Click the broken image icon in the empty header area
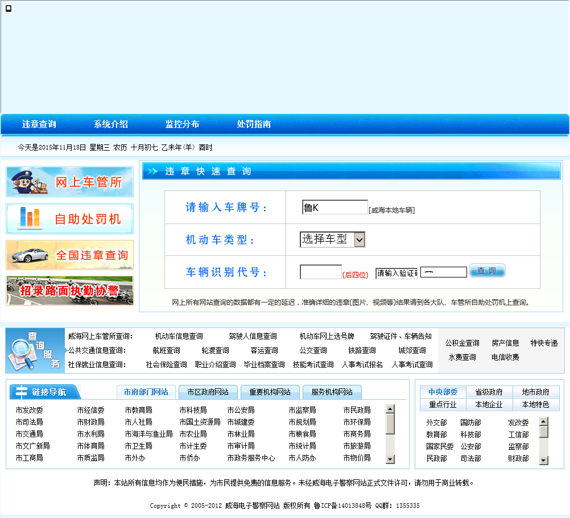570x518 pixels. pyautogui.click(x=9, y=9)
